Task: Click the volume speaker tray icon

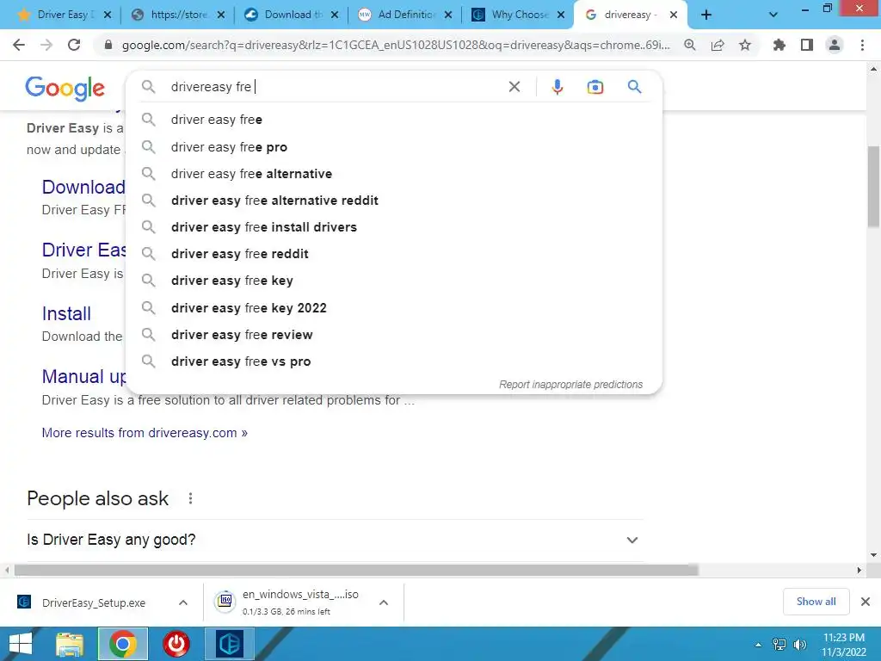Action: click(x=800, y=644)
